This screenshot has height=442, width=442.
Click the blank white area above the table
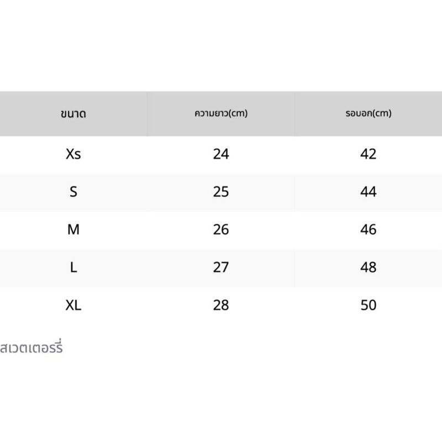click(x=221, y=44)
